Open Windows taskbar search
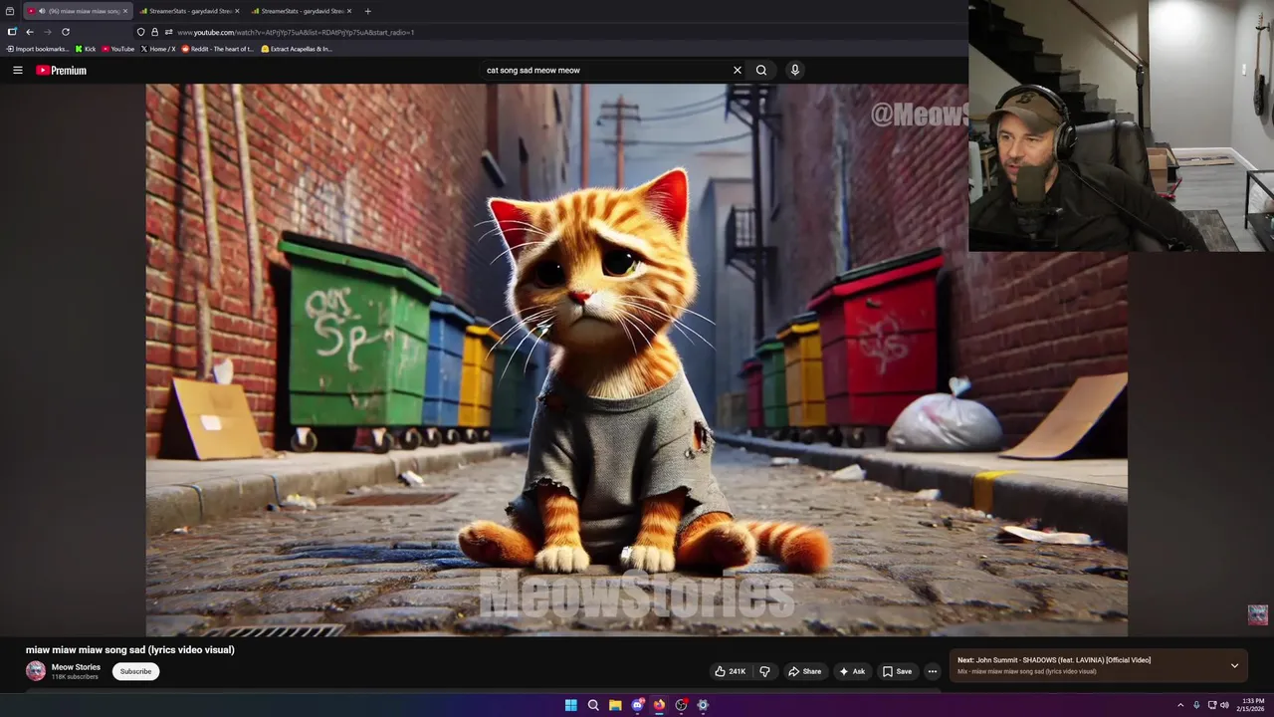This screenshot has width=1274, height=717. [593, 705]
